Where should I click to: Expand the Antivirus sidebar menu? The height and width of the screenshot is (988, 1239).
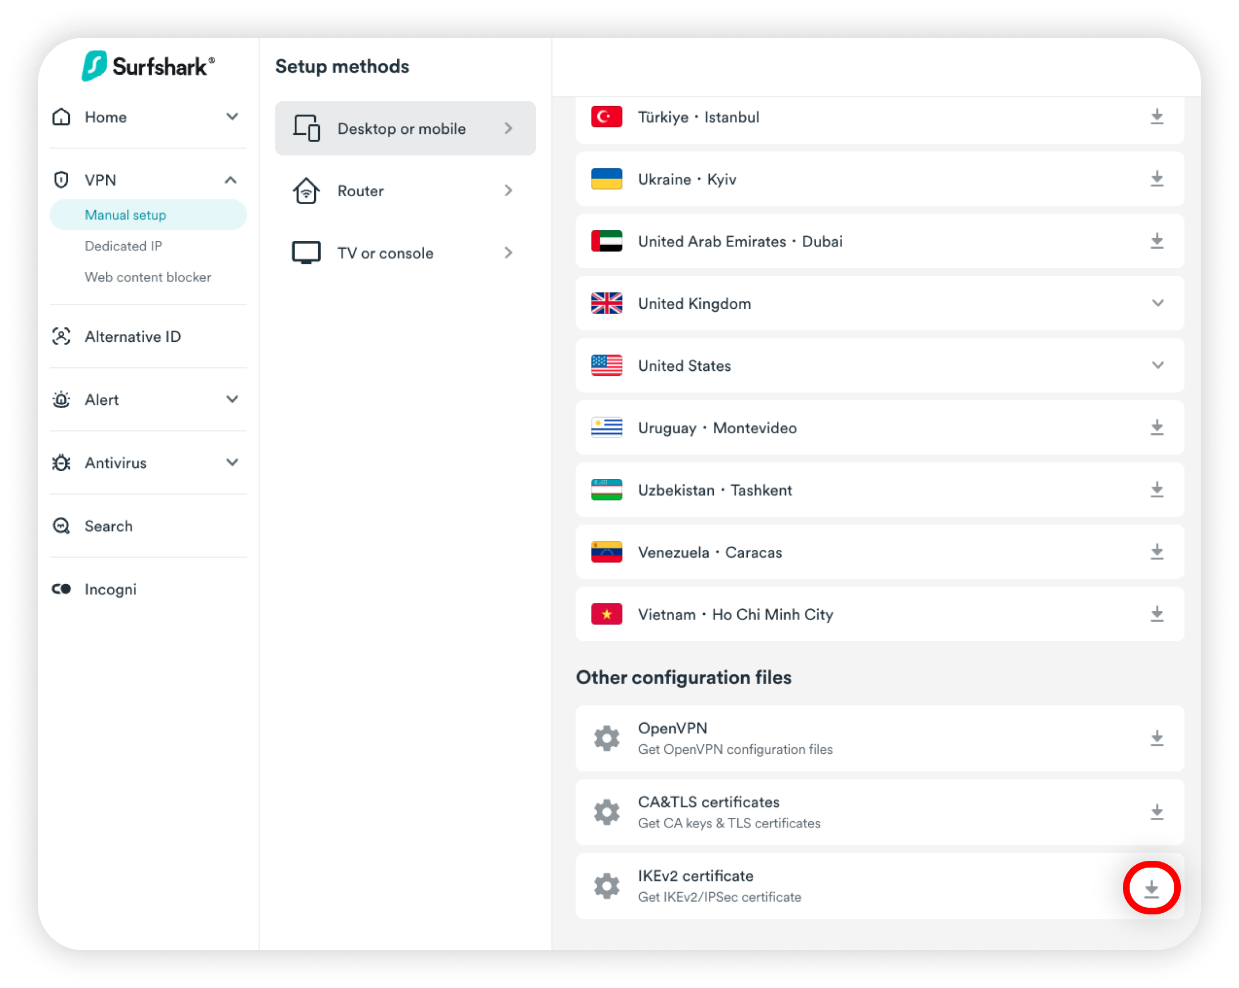click(x=232, y=463)
